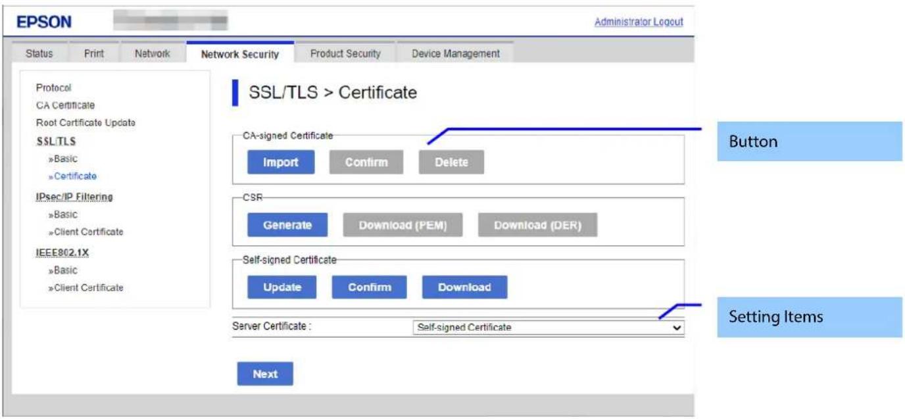
Task: Open Root Certificate Update page
Action: (86, 123)
